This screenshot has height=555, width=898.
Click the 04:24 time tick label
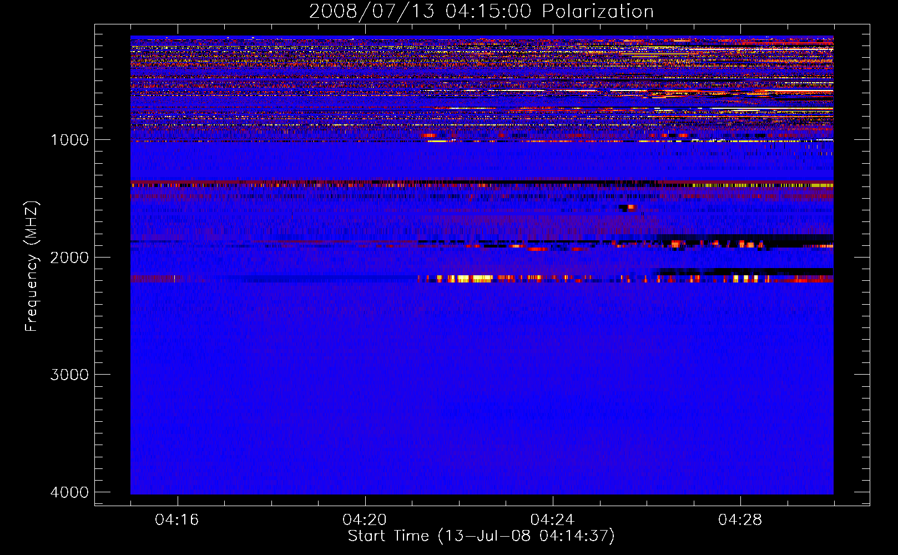click(x=553, y=520)
